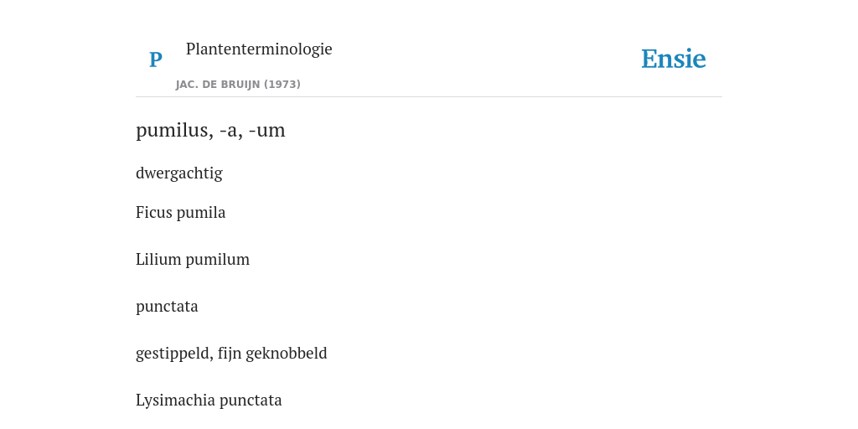The height and width of the screenshot is (429, 858).
Task: Click the example line Lysimachia punctata
Action: [x=209, y=401]
